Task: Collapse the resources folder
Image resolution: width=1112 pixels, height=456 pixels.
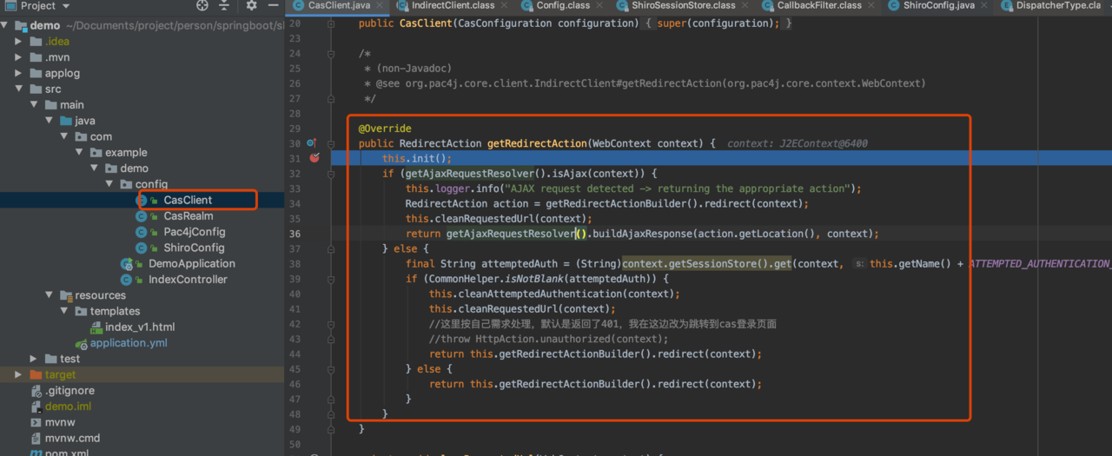Action: tap(49, 295)
